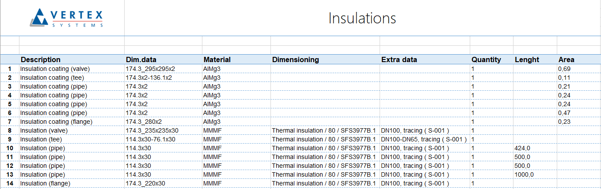This screenshot has height=189, width=601.
Task: Select the Lenght column header
Action: pos(527,60)
